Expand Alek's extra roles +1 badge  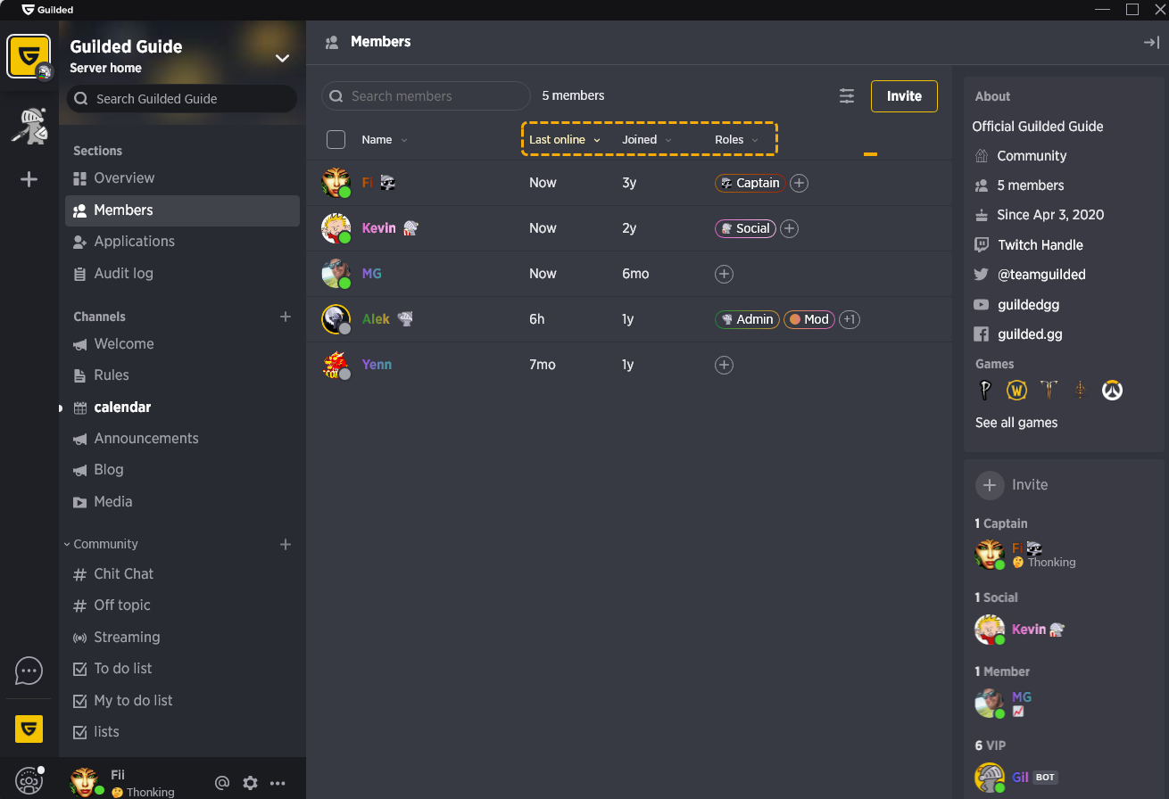(850, 319)
